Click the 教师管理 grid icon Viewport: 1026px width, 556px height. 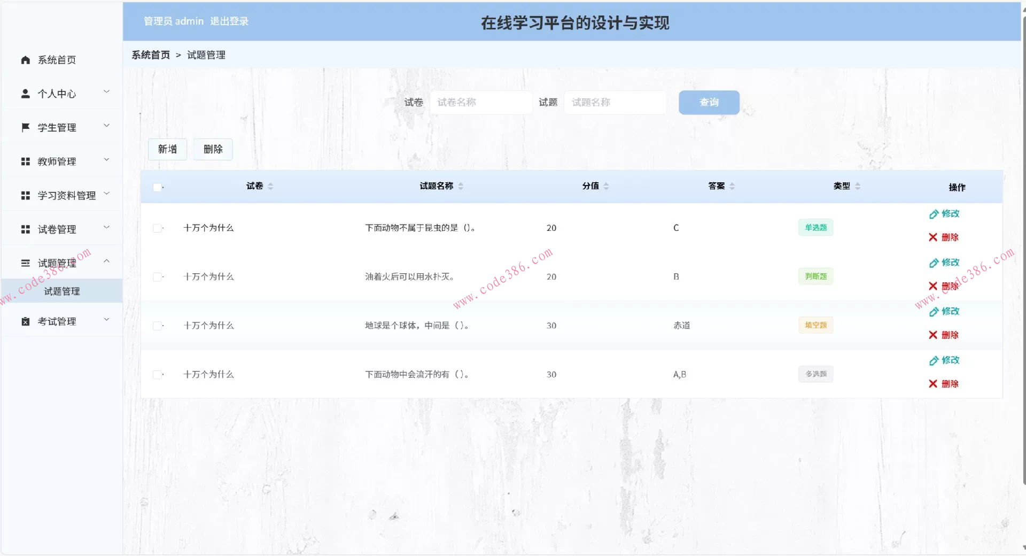click(25, 161)
